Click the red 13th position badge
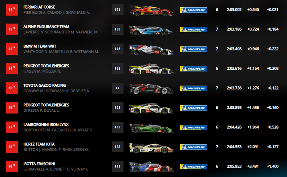This screenshot has width=287, height=177. pyautogui.click(x=12, y=49)
